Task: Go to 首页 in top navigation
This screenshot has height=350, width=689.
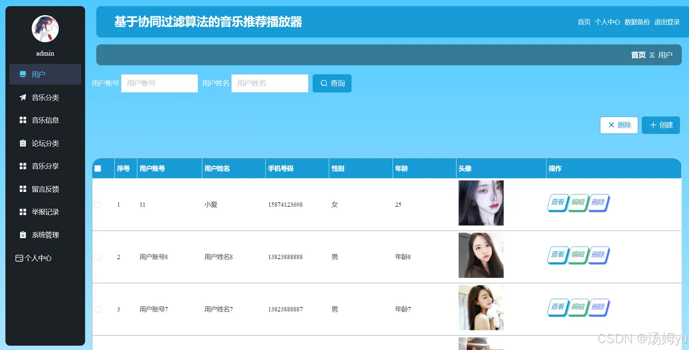Action: click(584, 22)
